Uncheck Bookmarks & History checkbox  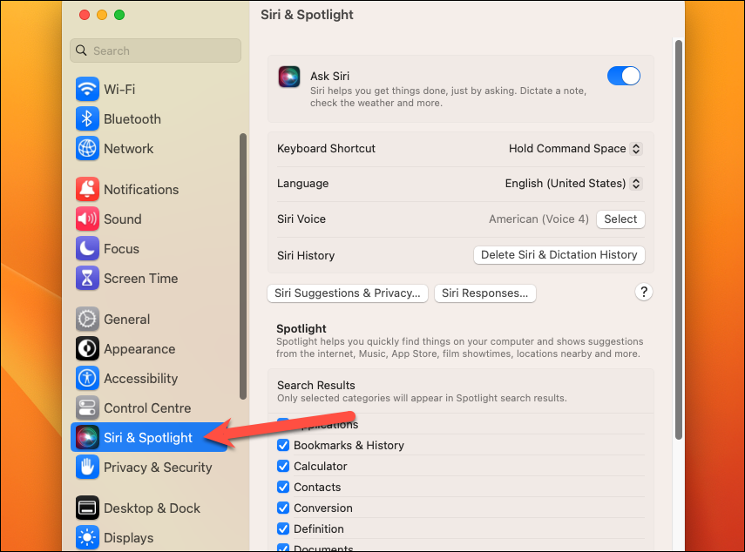coord(283,445)
